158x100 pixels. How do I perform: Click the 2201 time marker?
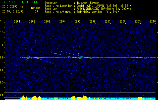(17, 21)
